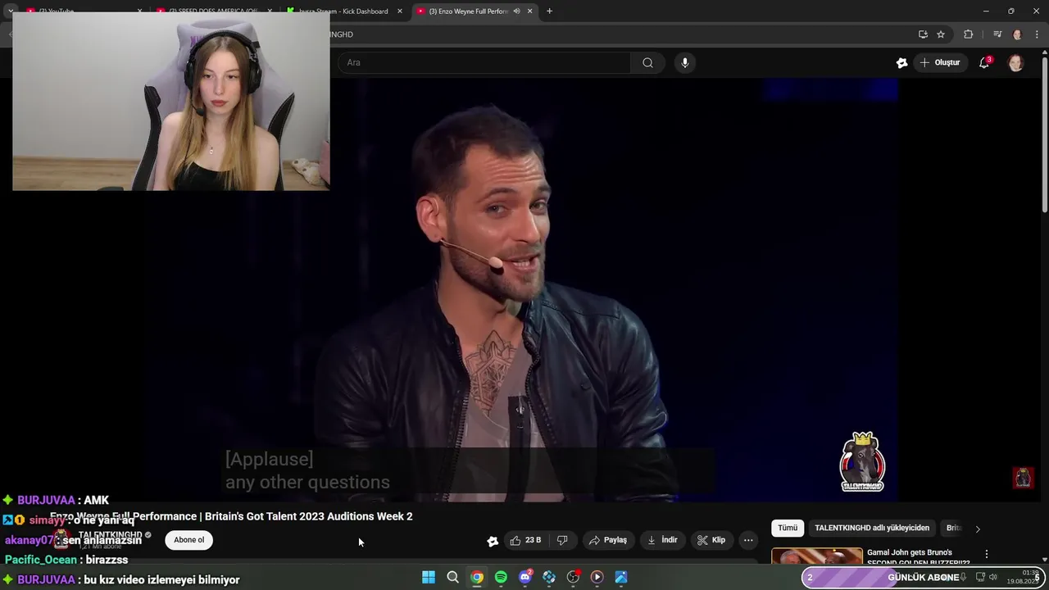Viewport: 1049px width, 590px height.
Task: Focus the Ara search field
Action: [x=484, y=62]
